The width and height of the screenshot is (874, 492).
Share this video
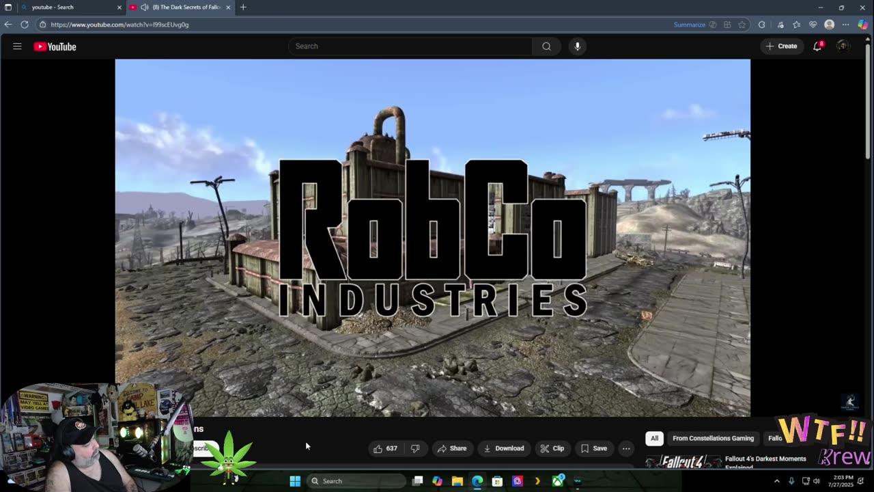click(452, 448)
